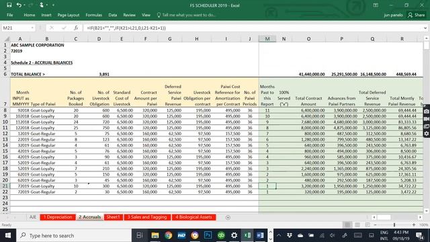Click the zoom in plus button

(414, 225)
